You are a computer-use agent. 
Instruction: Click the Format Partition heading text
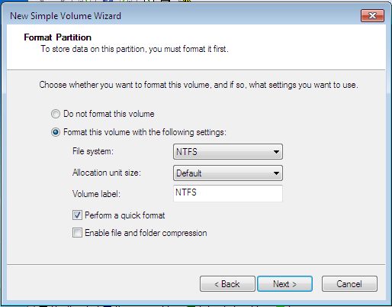coord(58,37)
